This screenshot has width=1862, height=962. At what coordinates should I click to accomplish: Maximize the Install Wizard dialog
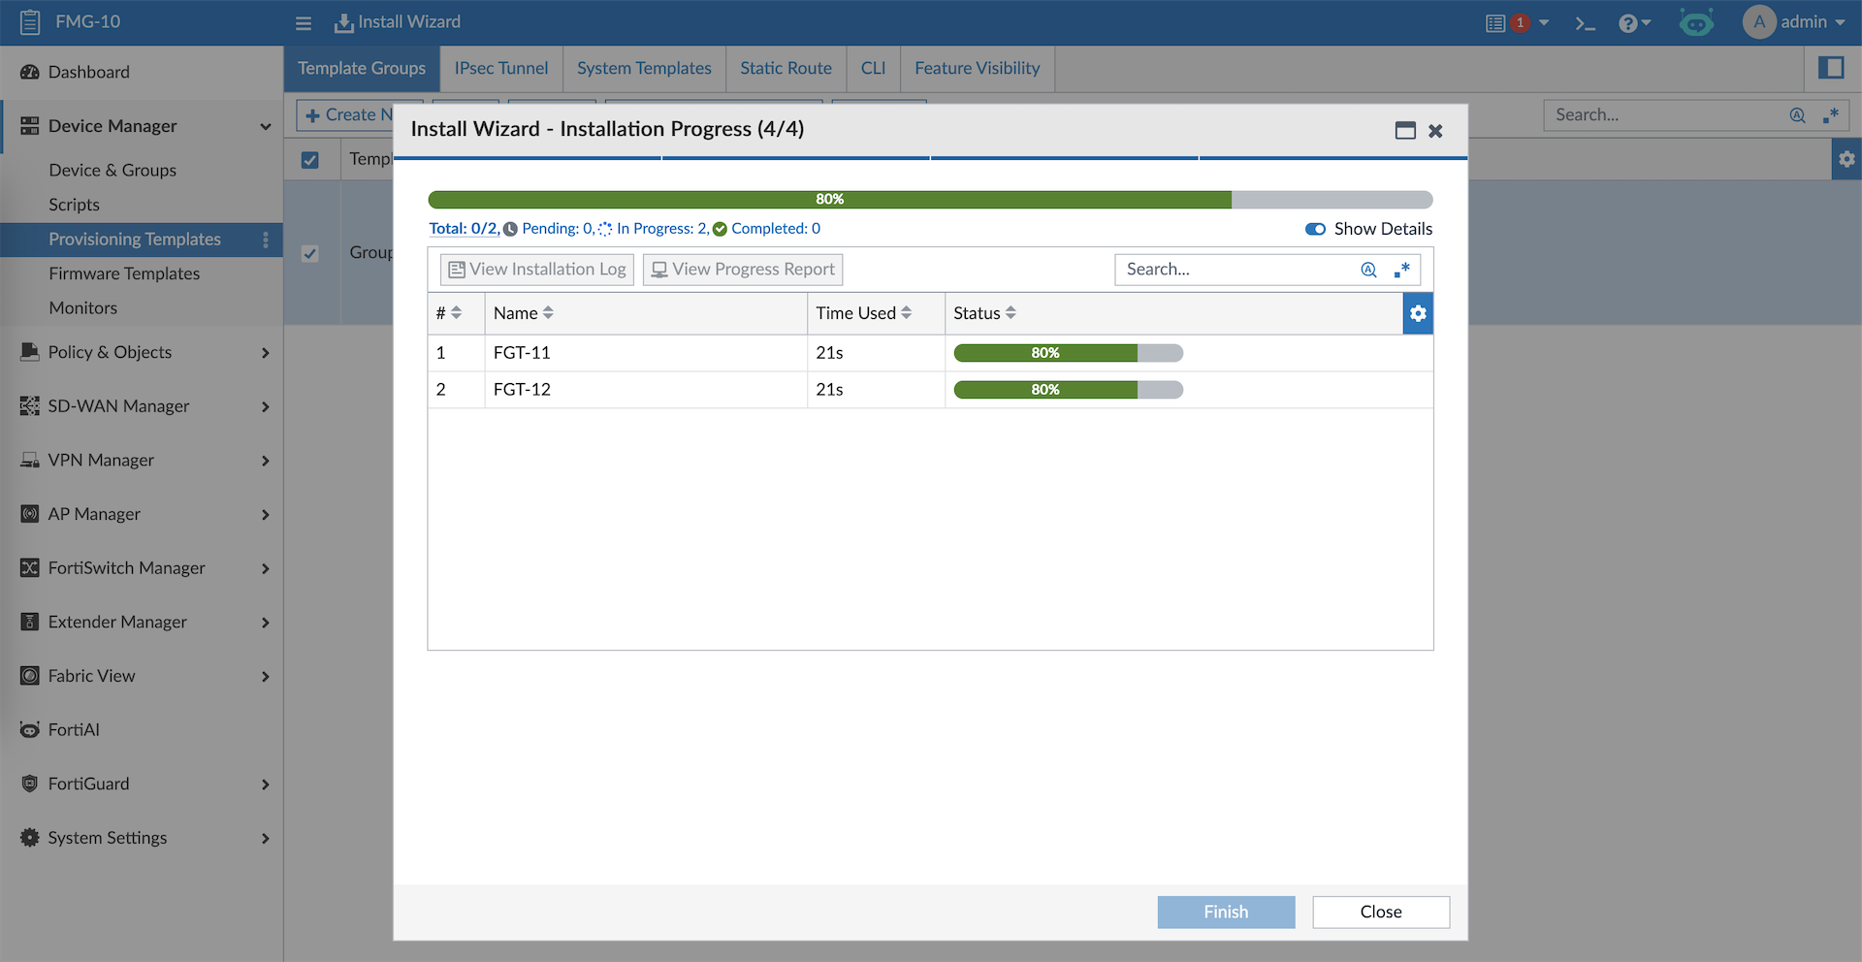(x=1405, y=130)
